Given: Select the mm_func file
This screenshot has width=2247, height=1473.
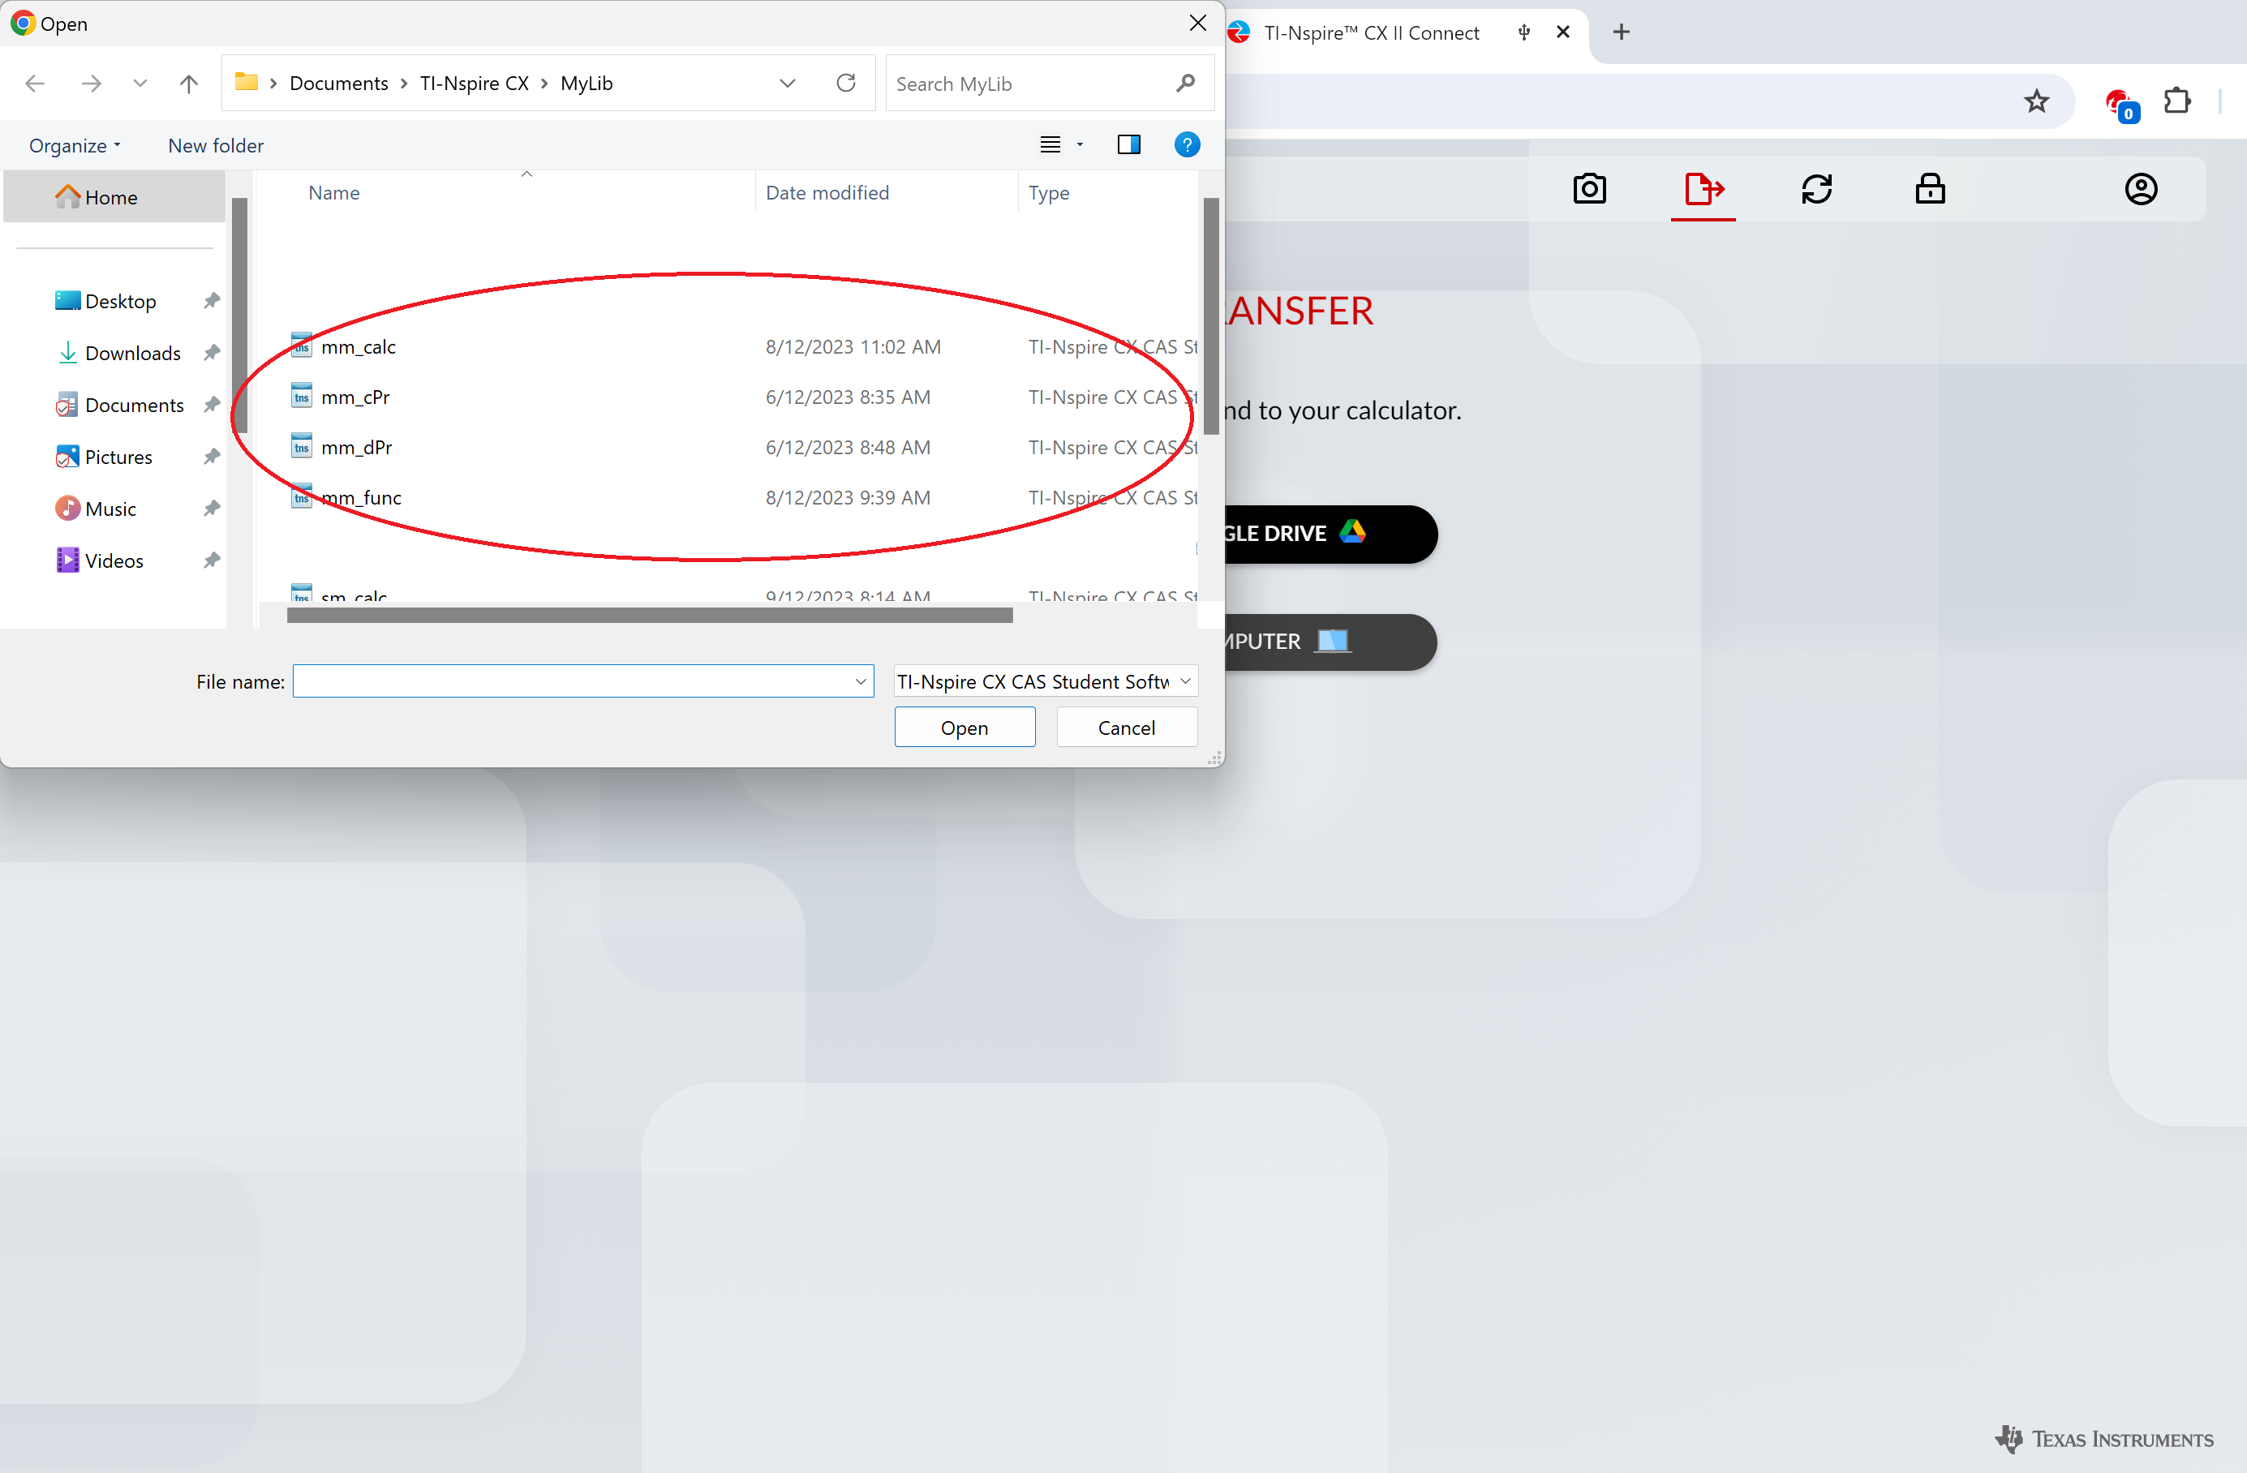Looking at the screenshot, I should [361, 497].
